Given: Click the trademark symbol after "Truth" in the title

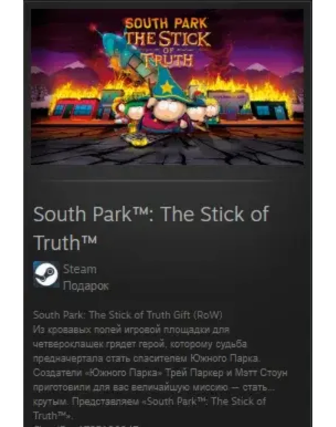Looking at the screenshot, I should click(x=89, y=239).
